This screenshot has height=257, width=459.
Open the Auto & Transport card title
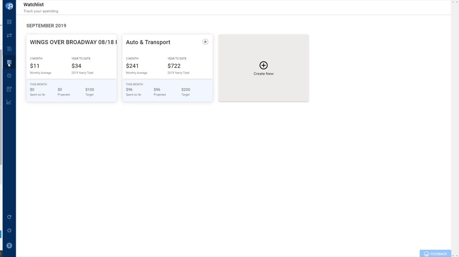point(148,42)
